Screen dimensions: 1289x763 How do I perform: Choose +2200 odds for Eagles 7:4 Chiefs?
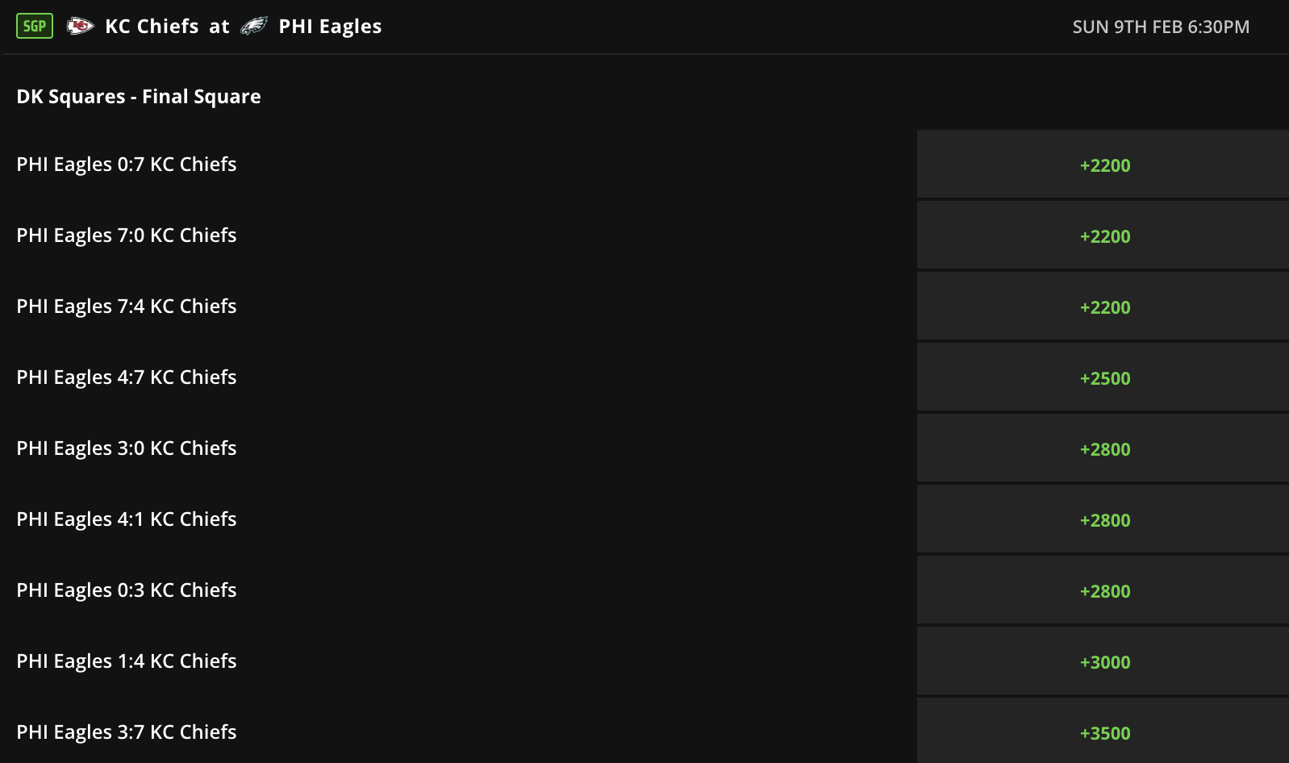click(x=1103, y=307)
